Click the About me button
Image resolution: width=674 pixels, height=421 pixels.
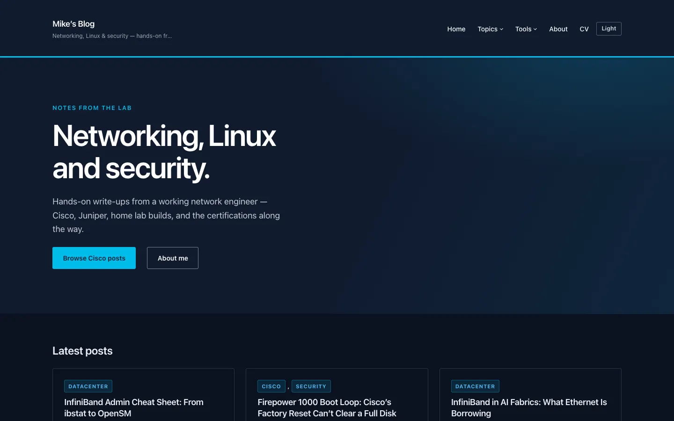tap(173, 258)
